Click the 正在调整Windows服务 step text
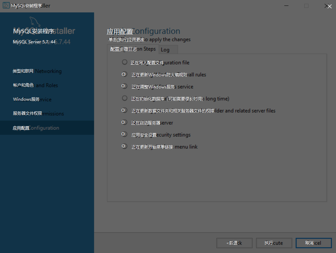The image size is (336, 253). [162, 87]
